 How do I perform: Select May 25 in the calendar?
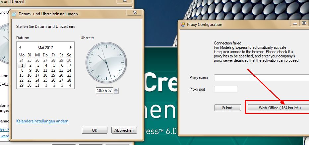45,80
